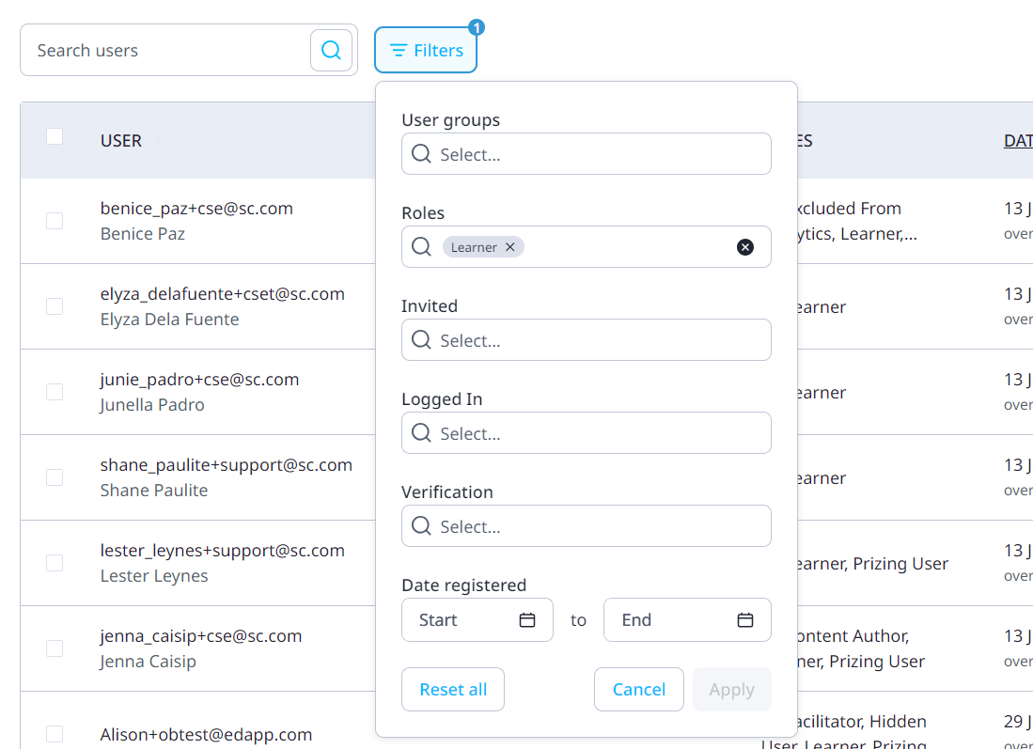Open the Logged In dropdown
This screenshot has width=1033, height=749.
pyautogui.click(x=586, y=432)
